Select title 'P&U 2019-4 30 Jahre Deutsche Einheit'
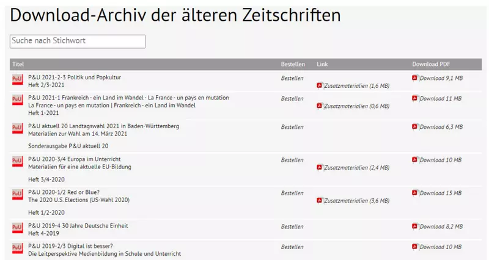Image resolution: width=489 pixels, height=260 pixels. click(78, 226)
